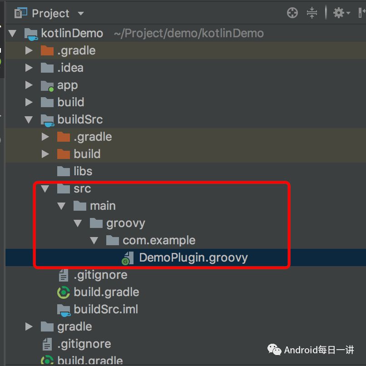Select the DemoPlugin.groovy file name
The image size is (366, 366).
tap(193, 258)
